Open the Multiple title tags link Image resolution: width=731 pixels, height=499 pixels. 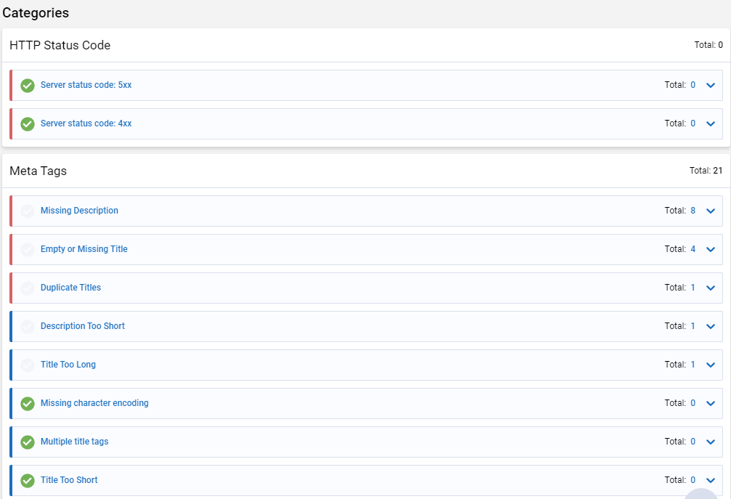point(75,441)
